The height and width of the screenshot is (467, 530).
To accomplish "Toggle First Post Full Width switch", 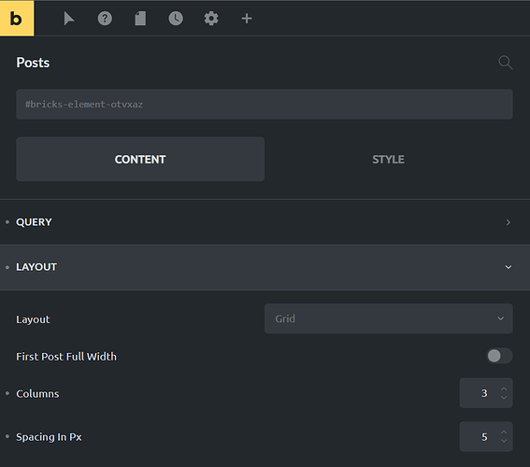I will tap(499, 356).
